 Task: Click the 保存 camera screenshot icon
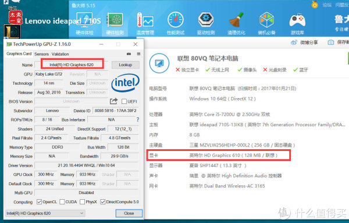[331, 42]
